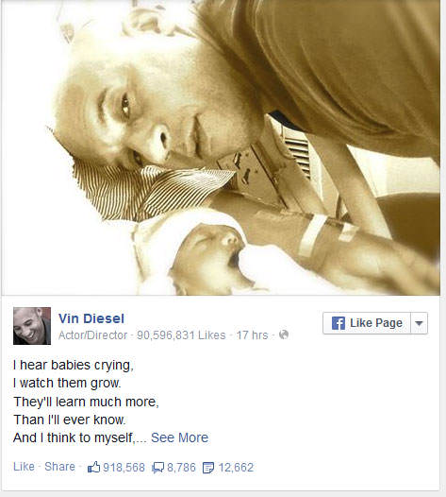Click the comment bubble icon beside 8,786
446x497 pixels.
pos(157,468)
